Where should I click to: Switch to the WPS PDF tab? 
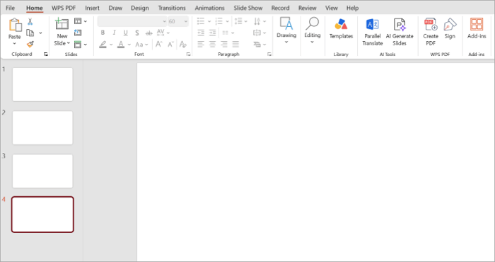tap(64, 8)
